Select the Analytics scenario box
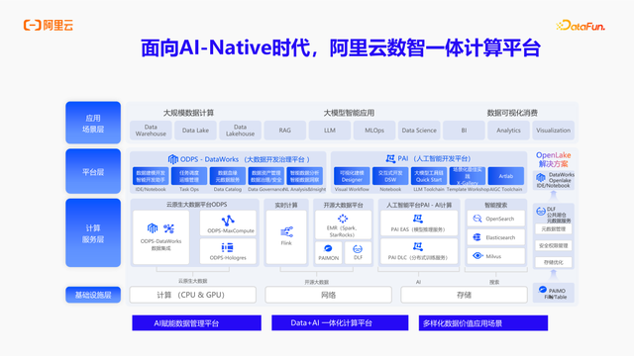634x356 pixels. coord(508,131)
